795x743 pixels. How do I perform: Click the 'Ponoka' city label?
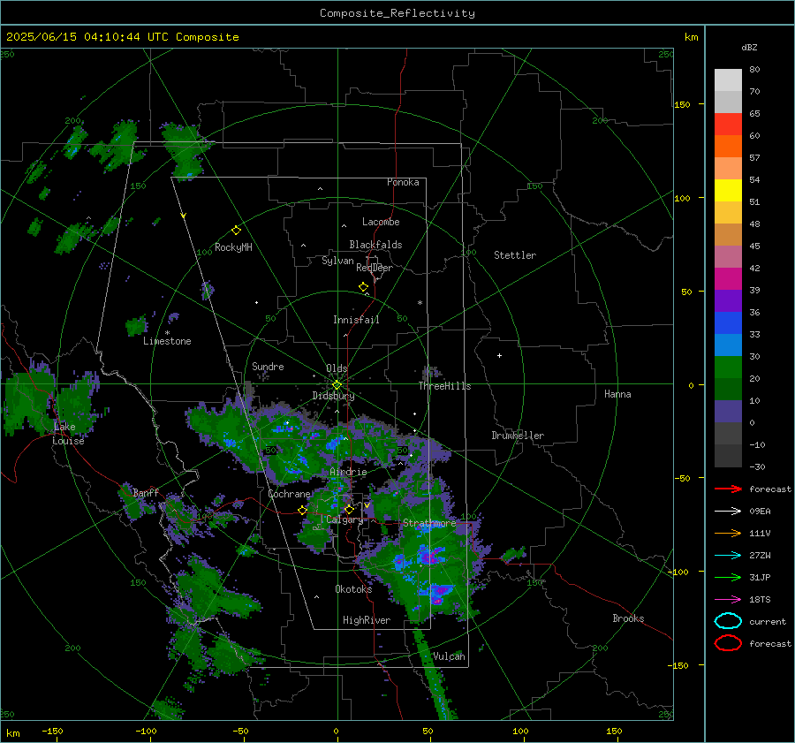(x=403, y=182)
